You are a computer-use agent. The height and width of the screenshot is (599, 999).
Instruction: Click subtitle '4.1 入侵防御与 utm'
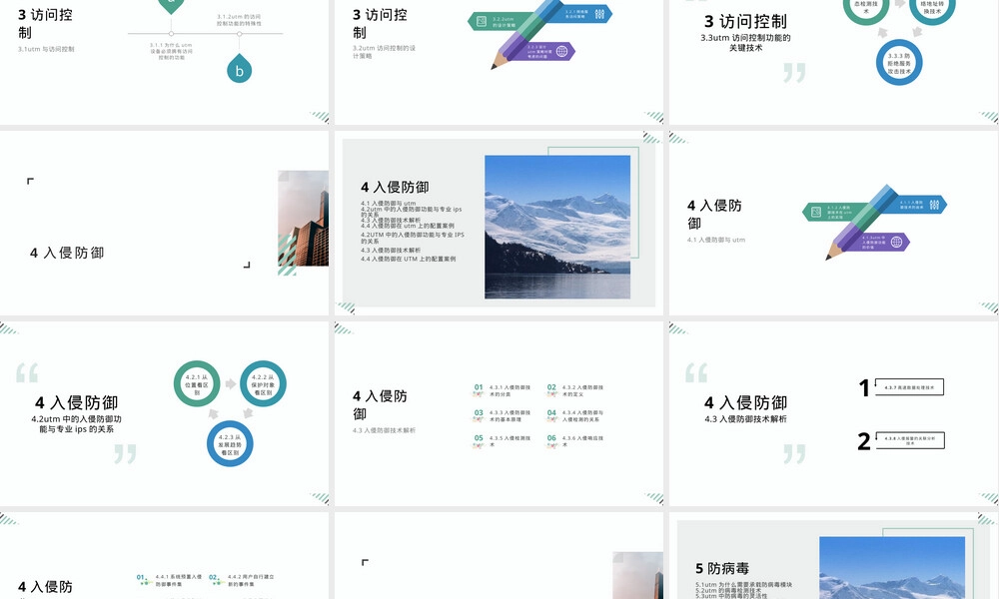coord(716,240)
